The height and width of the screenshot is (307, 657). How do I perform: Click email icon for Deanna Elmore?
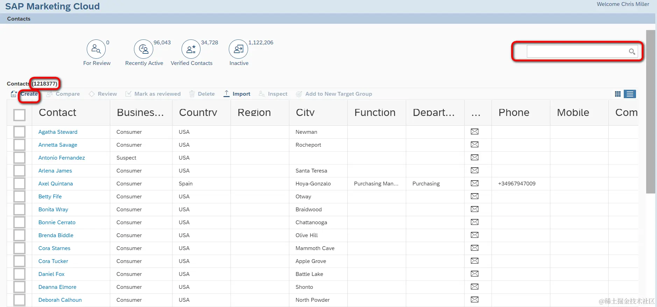pos(474,287)
